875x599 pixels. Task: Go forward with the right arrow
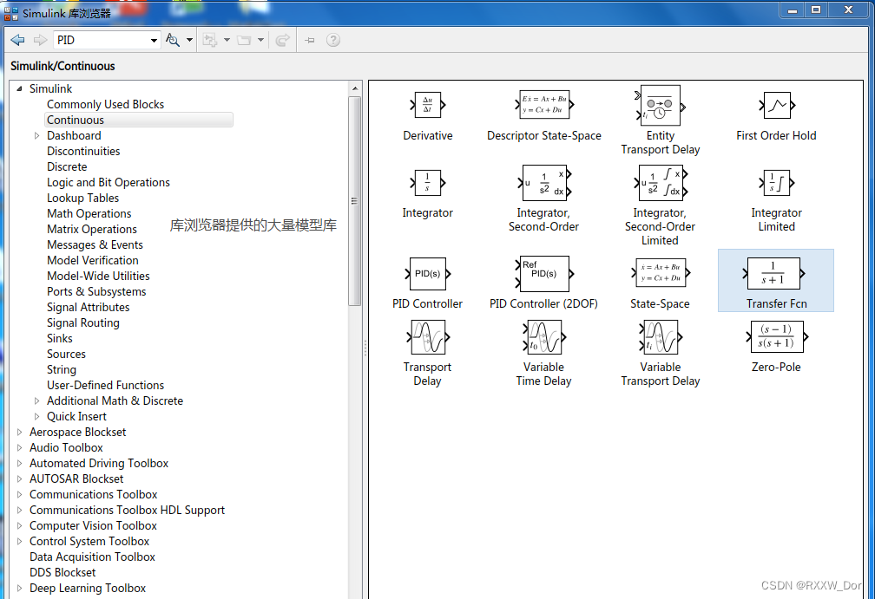pos(40,40)
